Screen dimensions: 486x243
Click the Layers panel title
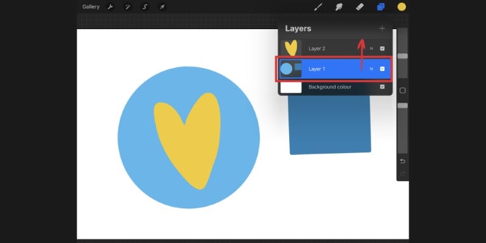(298, 29)
